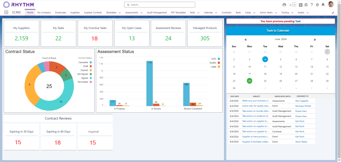Expand the Assessments tab dropdown chevron
341x162 pixels.
click(142, 13)
